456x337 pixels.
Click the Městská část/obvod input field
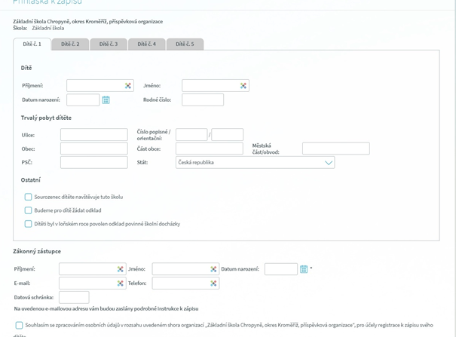click(x=336, y=149)
